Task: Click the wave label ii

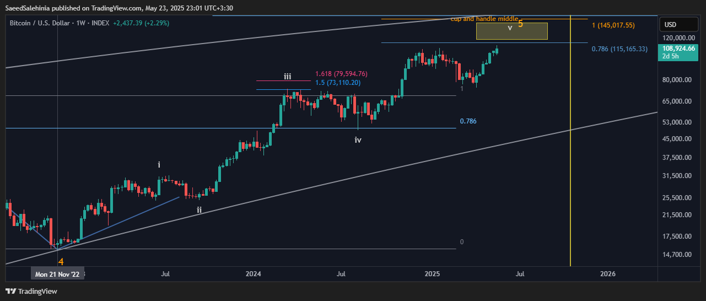Action: tap(199, 209)
